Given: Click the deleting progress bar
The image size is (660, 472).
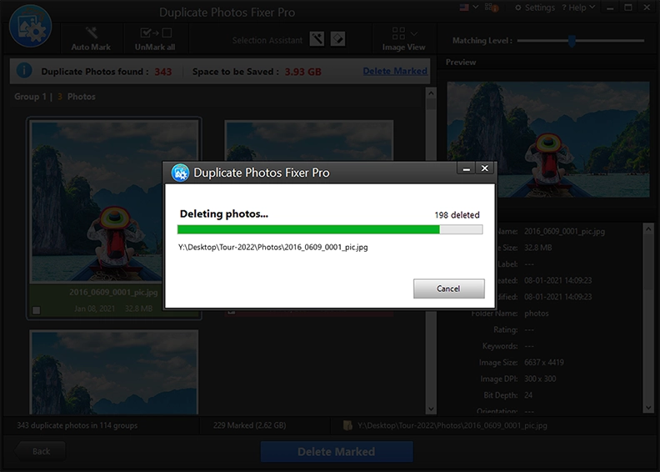Looking at the screenshot, I should (x=330, y=229).
